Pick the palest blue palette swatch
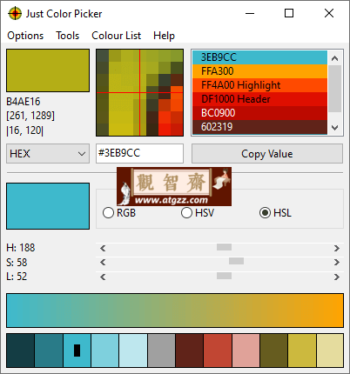Screen dimensions: 350x374 tap(133, 351)
